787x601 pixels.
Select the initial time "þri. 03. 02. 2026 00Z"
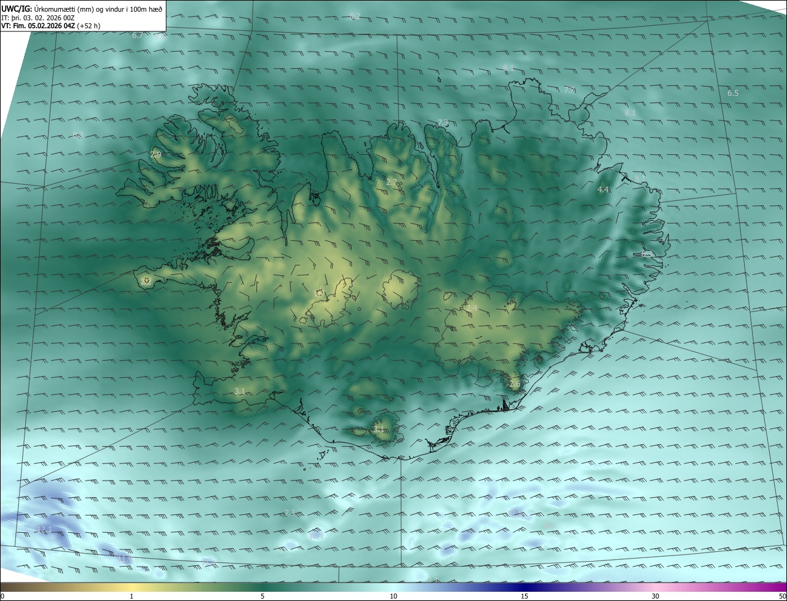click(x=43, y=18)
